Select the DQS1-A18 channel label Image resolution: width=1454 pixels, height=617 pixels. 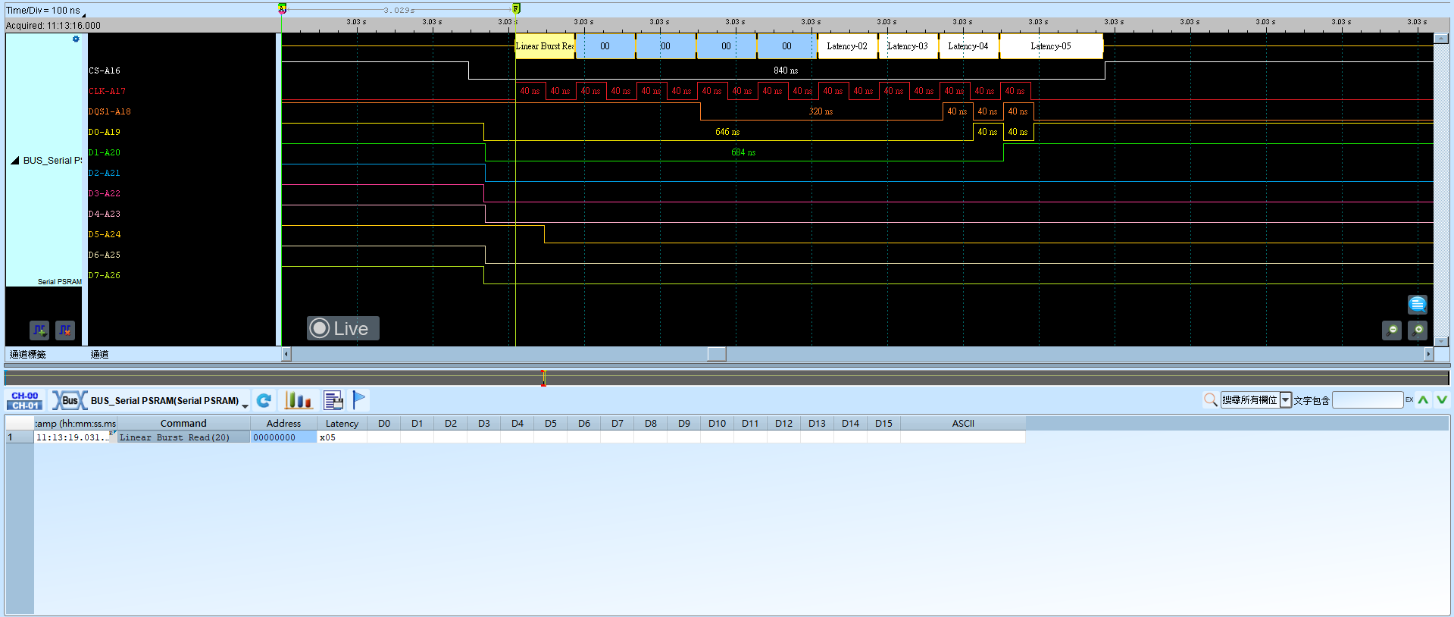pyautogui.click(x=110, y=111)
